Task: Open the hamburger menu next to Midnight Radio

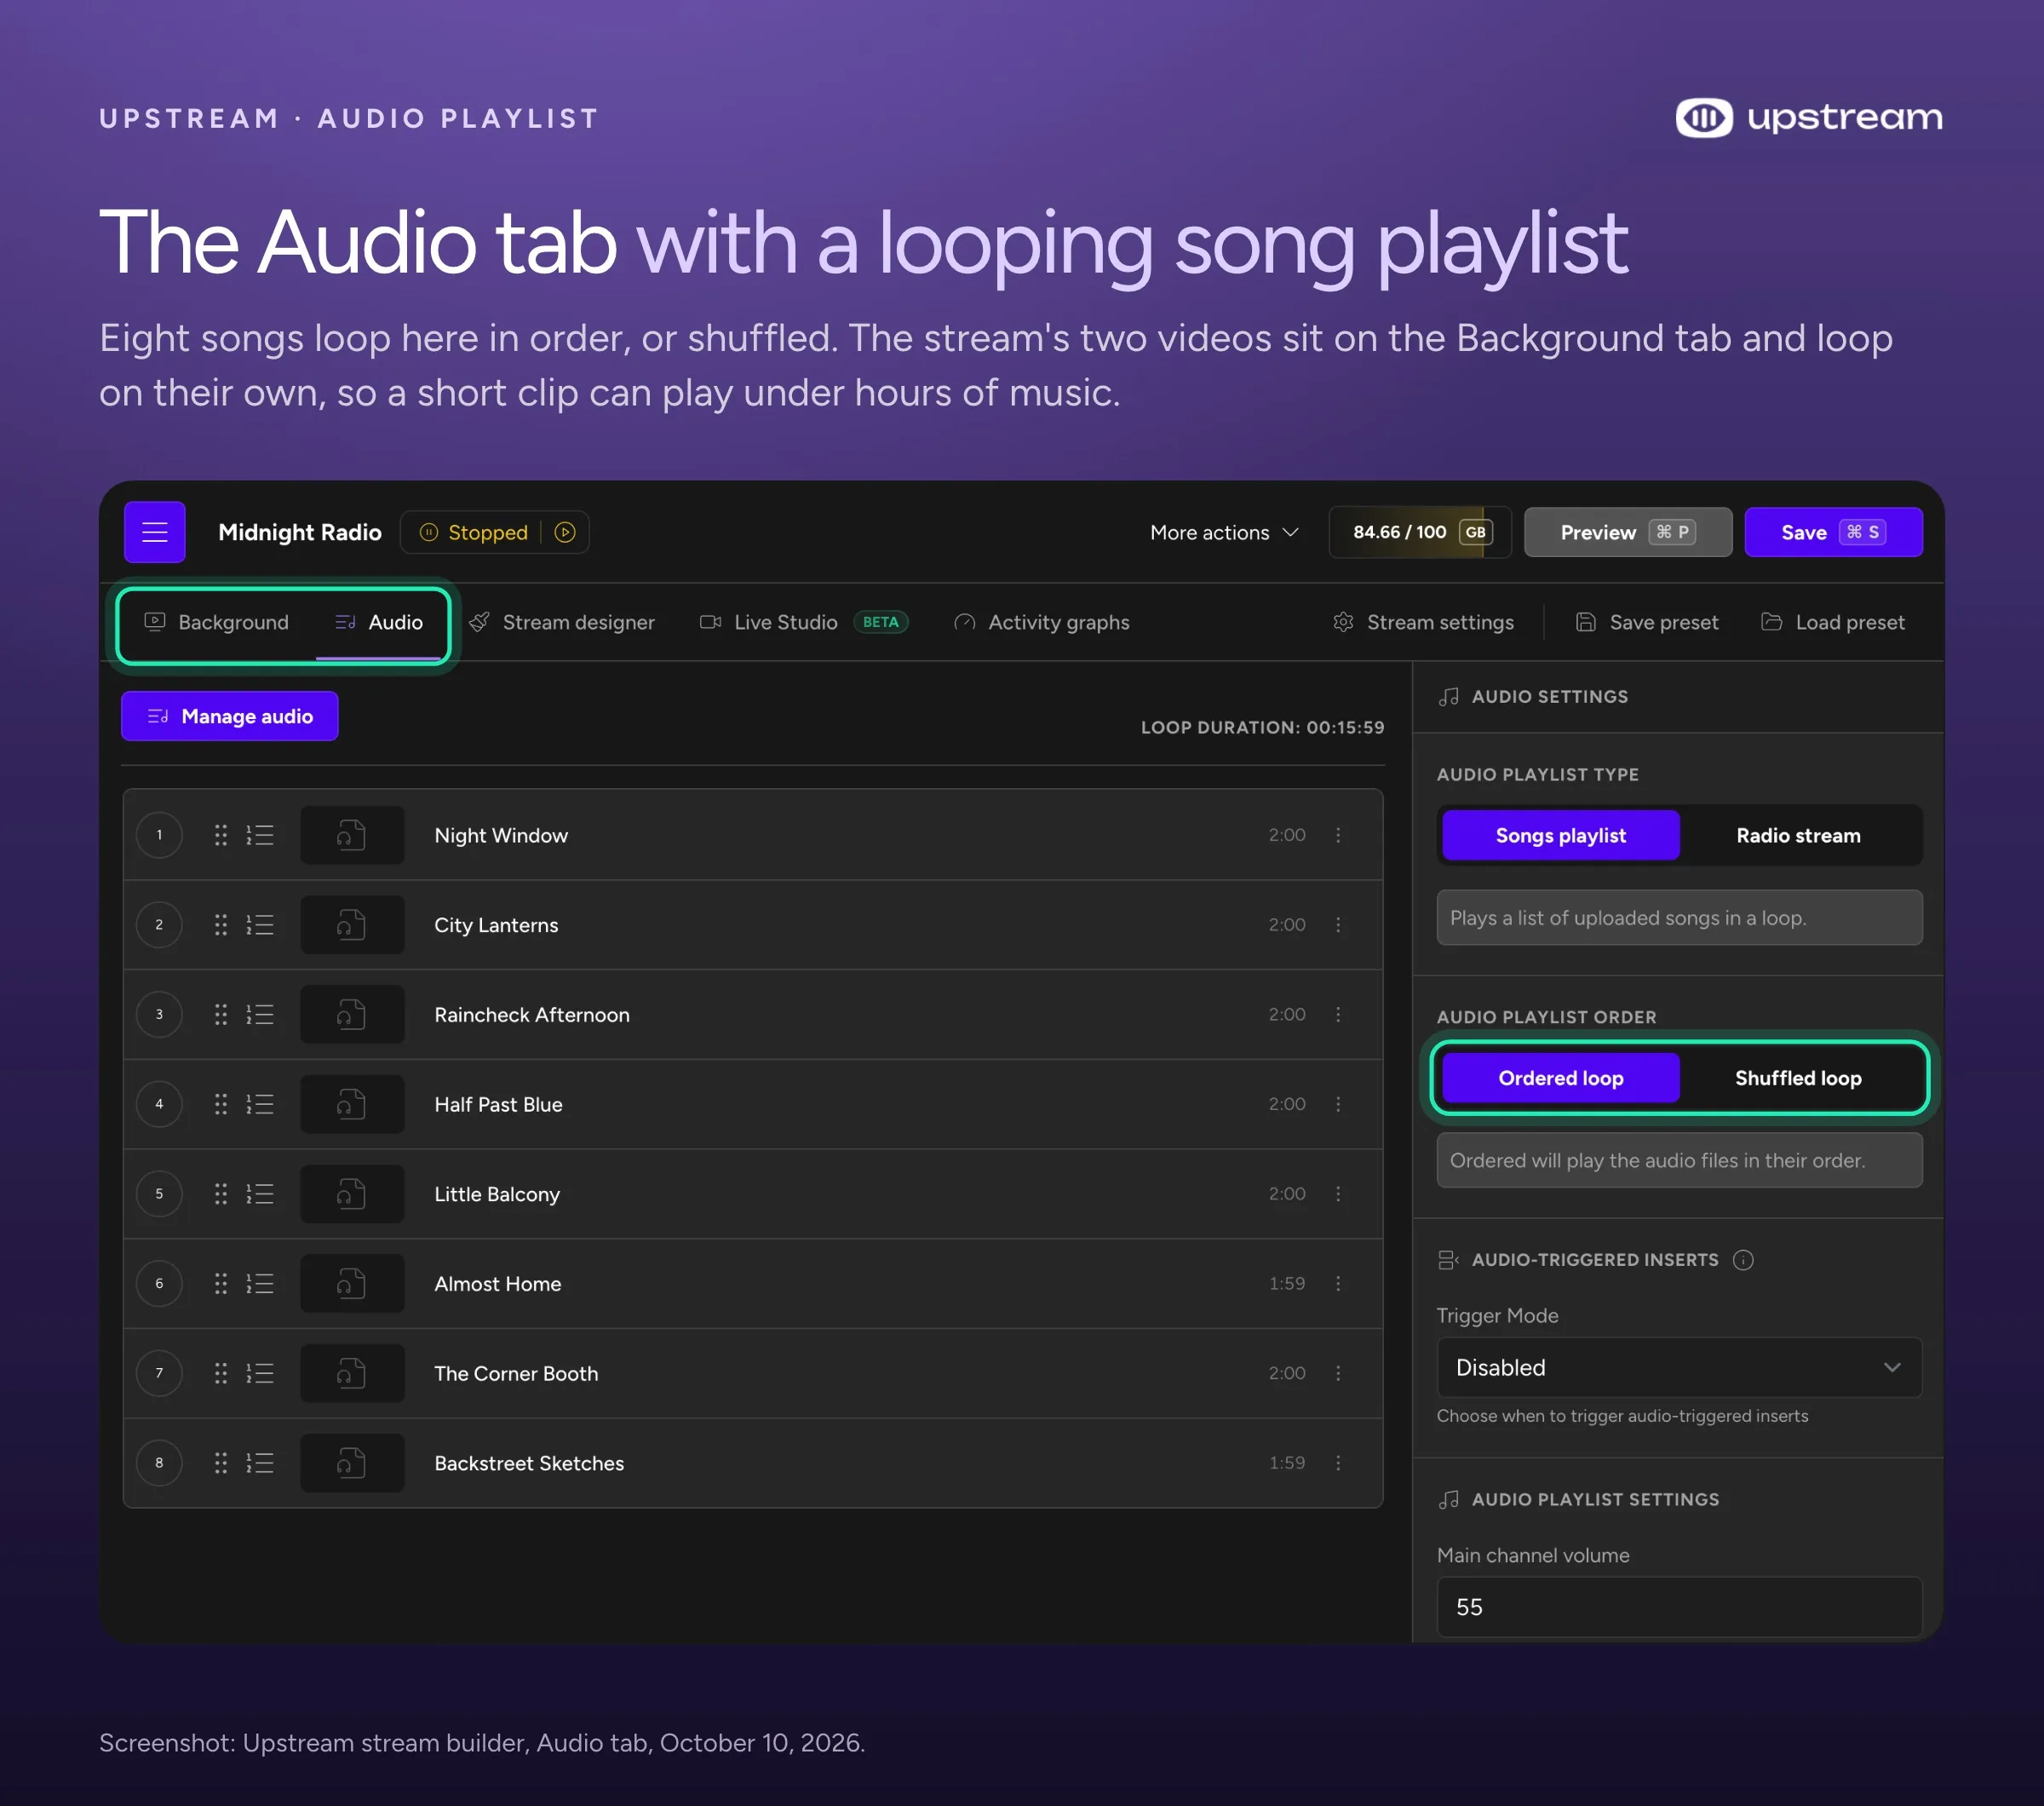Action: [x=154, y=532]
